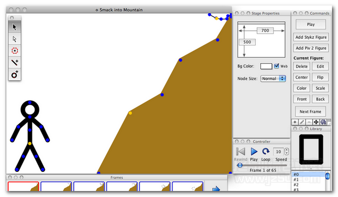Click the four-way move arrows icon
The width and height of the screenshot is (338, 197).
316,122
